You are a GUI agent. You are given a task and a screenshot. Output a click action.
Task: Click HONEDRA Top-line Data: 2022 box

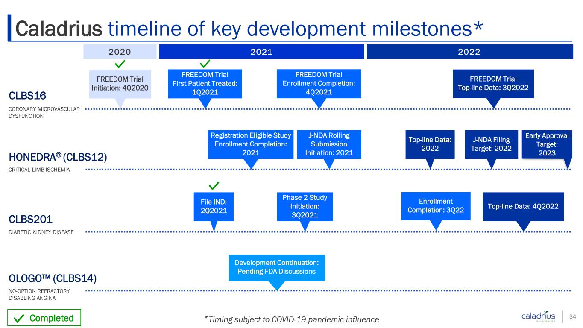pos(430,144)
